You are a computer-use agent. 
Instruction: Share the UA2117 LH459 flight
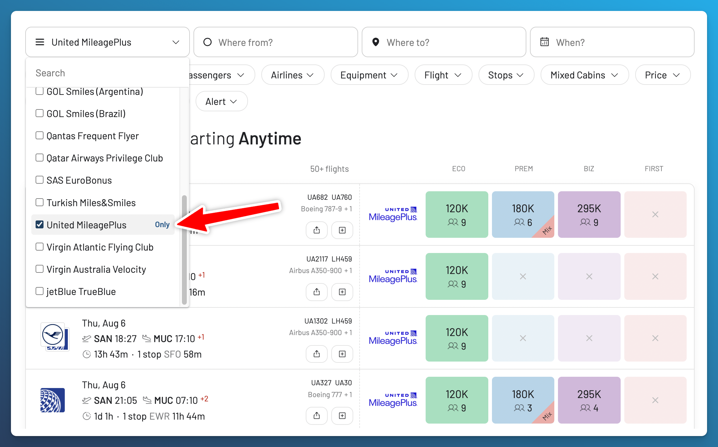(317, 292)
